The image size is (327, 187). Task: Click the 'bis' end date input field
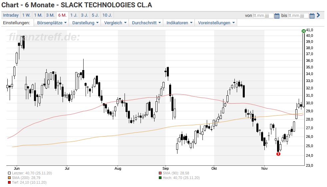[298, 16]
